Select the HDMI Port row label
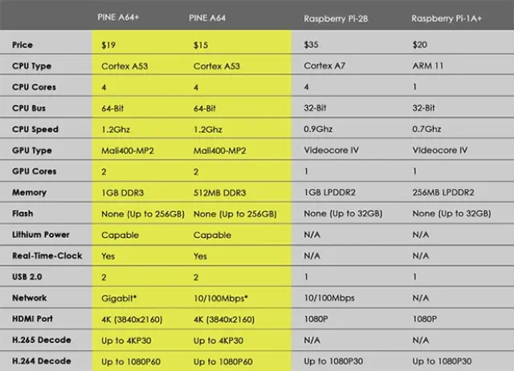This screenshot has width=514, height=371. point(34,319)
